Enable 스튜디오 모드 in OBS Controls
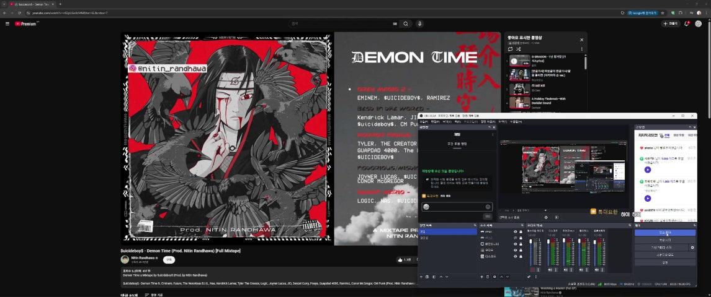Screen dimensions: 711x297 665,255
